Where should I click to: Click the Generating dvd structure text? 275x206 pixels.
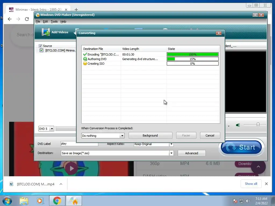140,59
